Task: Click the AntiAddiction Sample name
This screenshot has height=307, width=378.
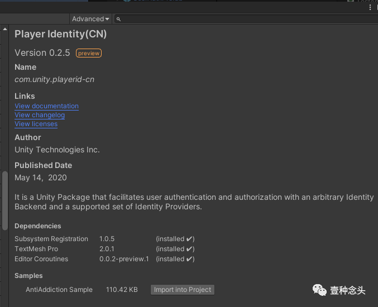Action: (59, 290)
